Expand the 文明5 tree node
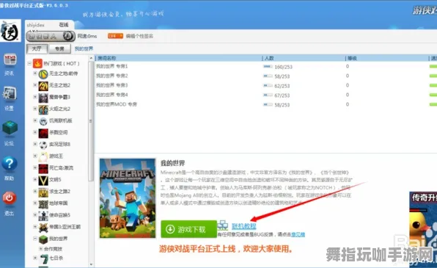Screen dimensions: 437x268 35,179
